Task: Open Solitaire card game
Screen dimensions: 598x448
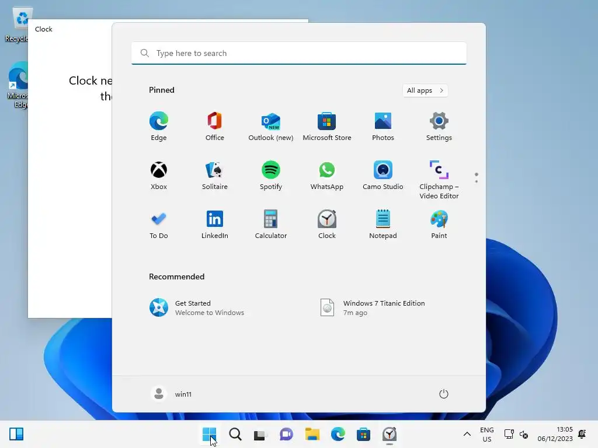Action: click(x=215, y=176)
